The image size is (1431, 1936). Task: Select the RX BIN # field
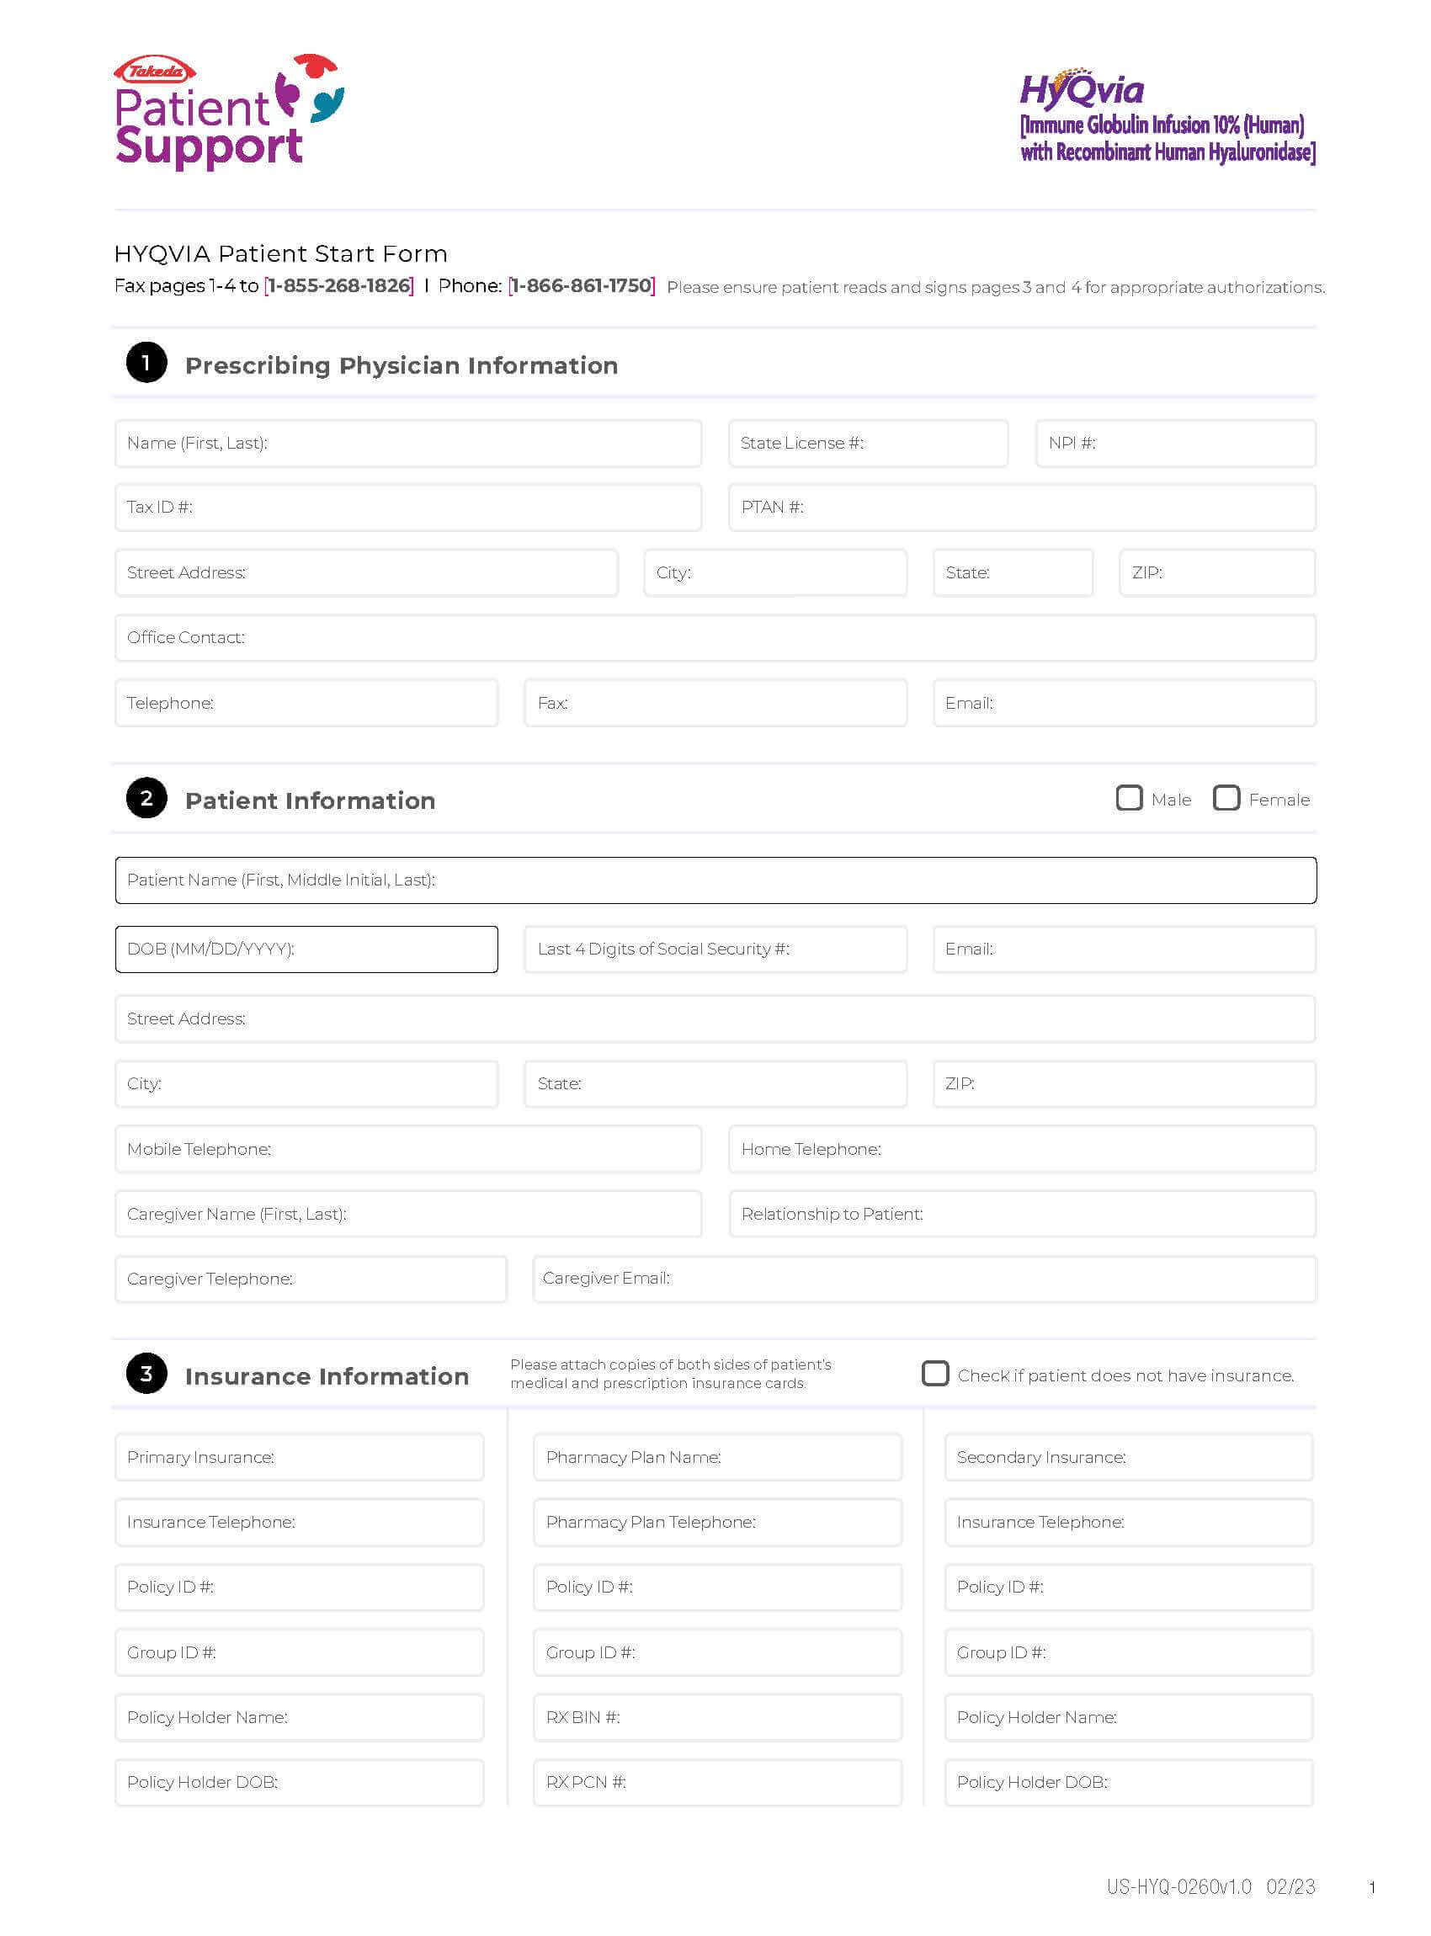(x=717, y=1718)
